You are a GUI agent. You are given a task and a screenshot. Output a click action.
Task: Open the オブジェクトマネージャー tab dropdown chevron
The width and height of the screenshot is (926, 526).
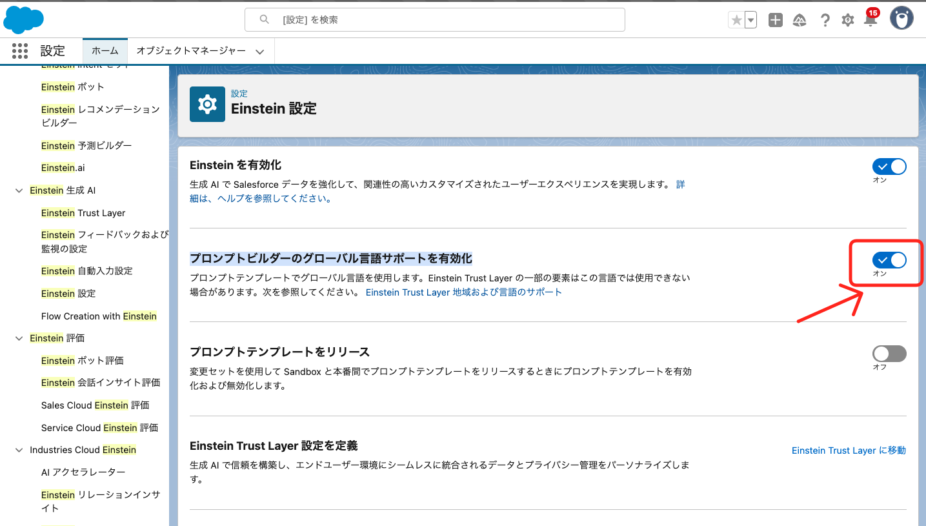coord(260,52)
